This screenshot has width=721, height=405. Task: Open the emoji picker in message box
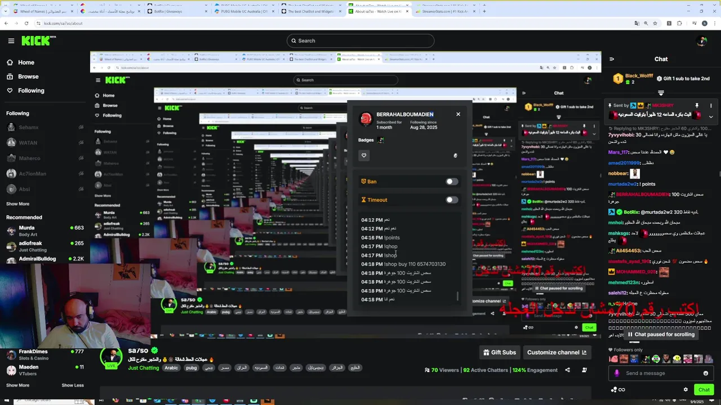pyautogui.click(x=706, y=373)
